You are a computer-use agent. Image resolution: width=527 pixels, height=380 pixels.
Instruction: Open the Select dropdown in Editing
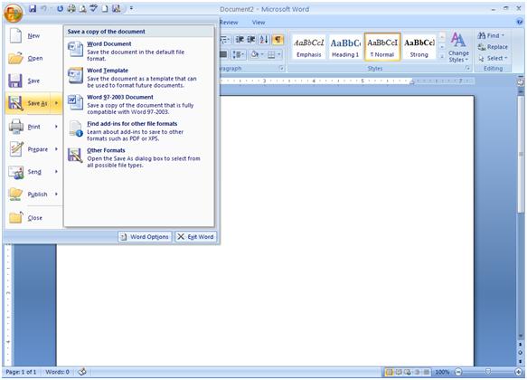click(x=493, y=59)
